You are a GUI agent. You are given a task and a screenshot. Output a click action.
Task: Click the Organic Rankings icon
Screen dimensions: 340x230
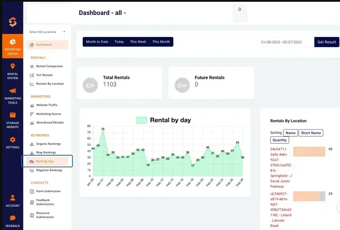[32, 144]
